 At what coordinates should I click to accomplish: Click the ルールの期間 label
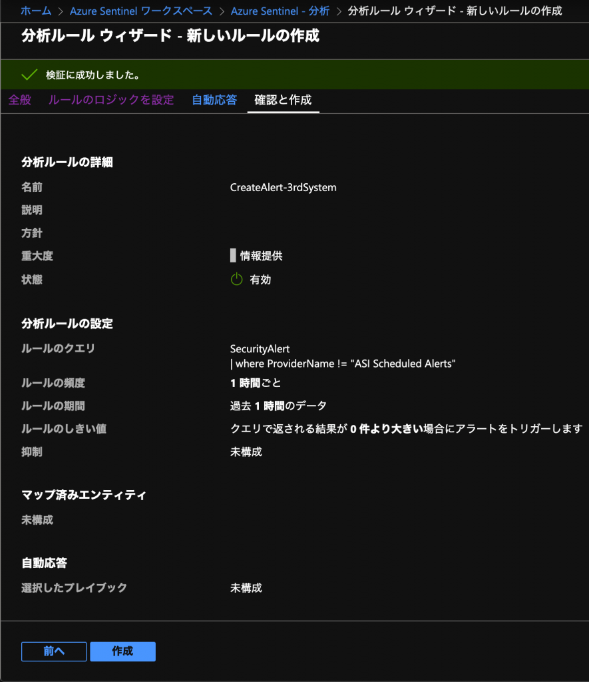point(53,406)
